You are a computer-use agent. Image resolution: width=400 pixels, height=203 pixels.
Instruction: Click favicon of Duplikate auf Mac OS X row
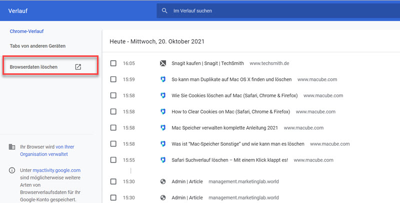coord(163,79)
